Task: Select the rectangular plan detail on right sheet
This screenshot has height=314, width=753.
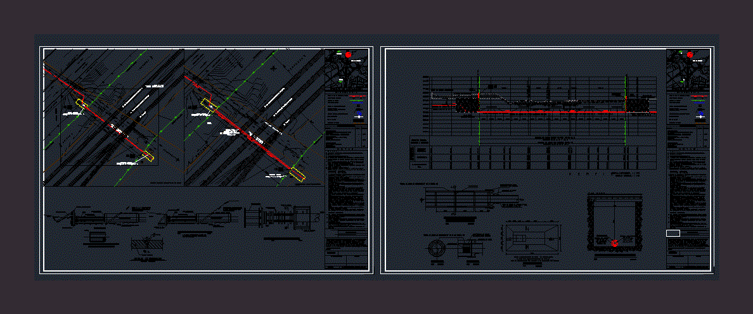Action: (532, 238)
